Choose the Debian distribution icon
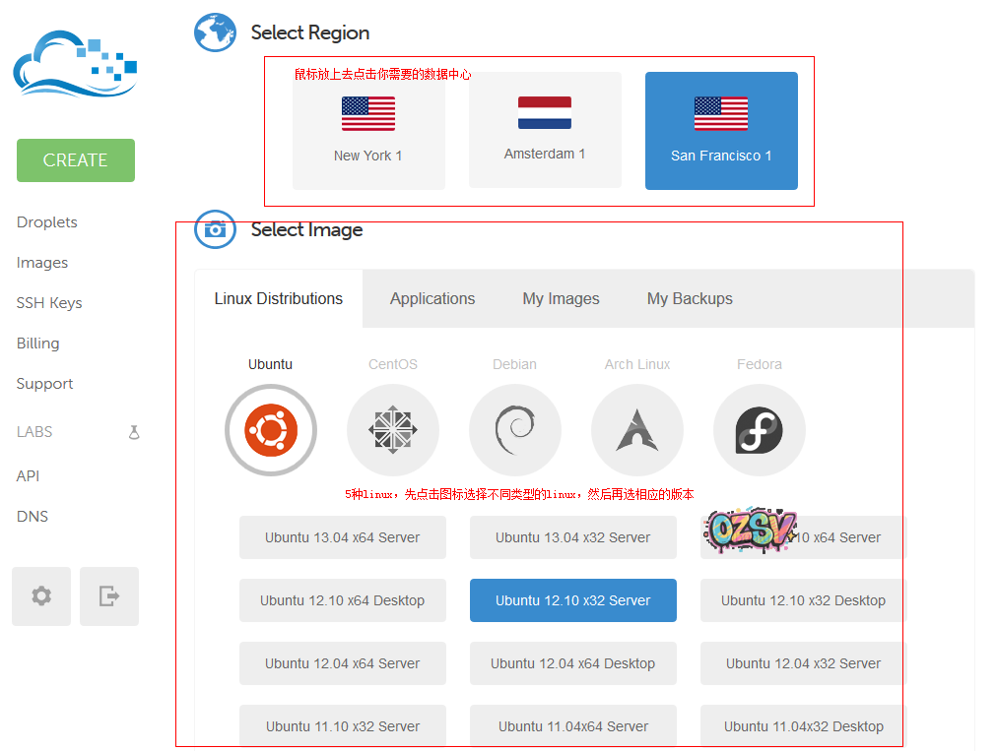The height and width of the screenshot is (751, 997). pos(514,430)
